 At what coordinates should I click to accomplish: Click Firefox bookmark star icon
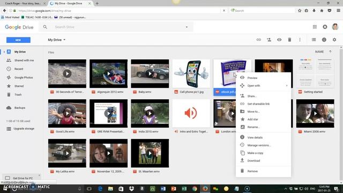tap(300, 11)
